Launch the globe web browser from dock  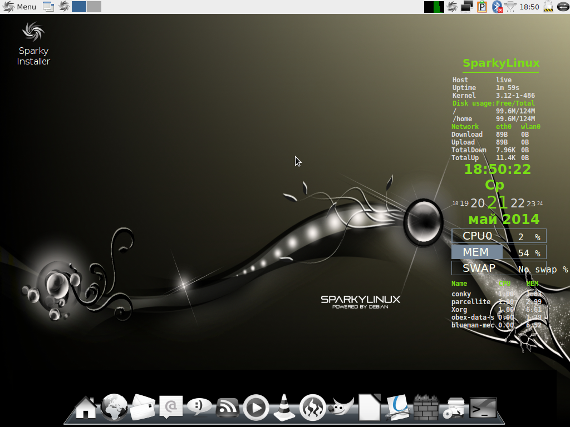click(114, 408)
